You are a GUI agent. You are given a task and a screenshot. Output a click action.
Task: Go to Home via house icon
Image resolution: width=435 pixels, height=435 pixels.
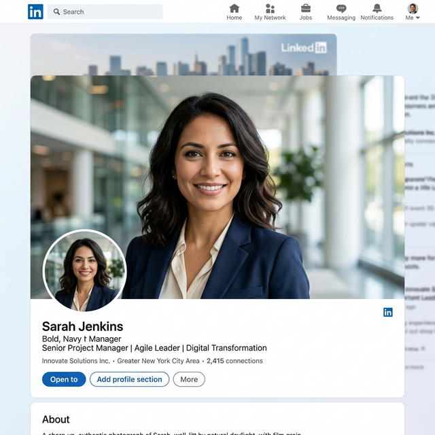(x=234, y=8)
